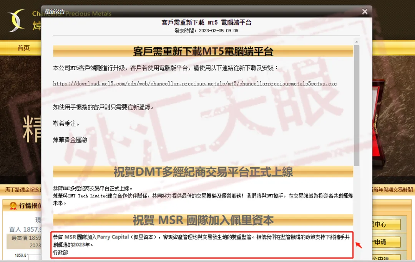The image size is (415, 262).
Task: Click the 敬希垂注 line
Action: 66,124
